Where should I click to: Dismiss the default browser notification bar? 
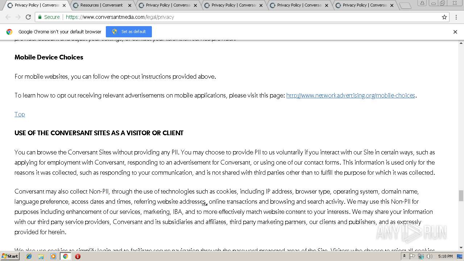(x=455, y=32)
